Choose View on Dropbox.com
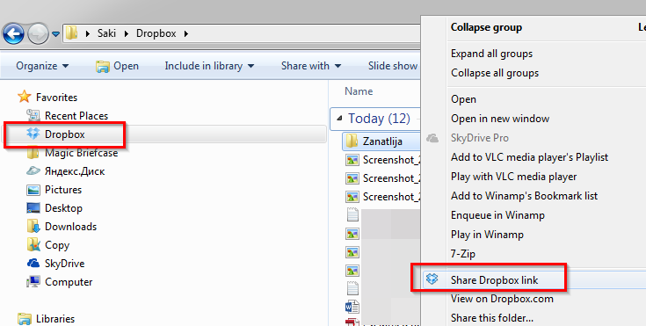Image resolution: width=646 pixels, height=326 pixels. pos(502,300)
